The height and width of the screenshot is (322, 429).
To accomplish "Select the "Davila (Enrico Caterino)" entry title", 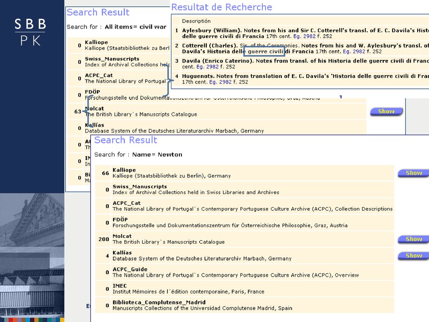I will tap(218, 61).
